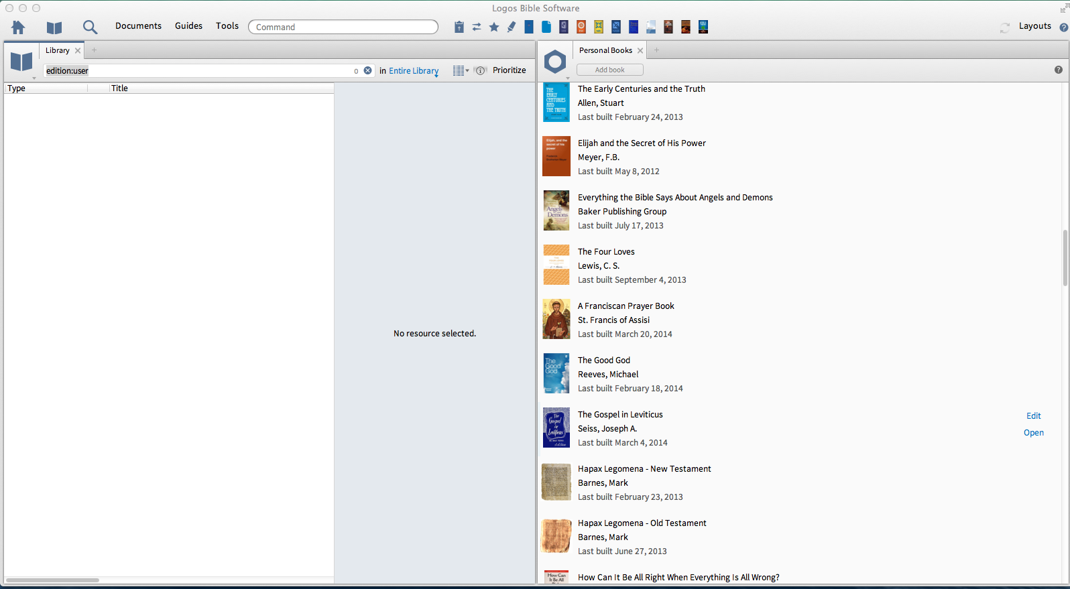Sort library by Title column header
Viewport: 1070px width, 589px height.
coord(221,88)
